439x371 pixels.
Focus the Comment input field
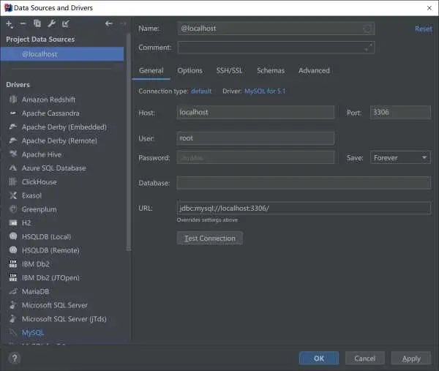tap(276, 48)
